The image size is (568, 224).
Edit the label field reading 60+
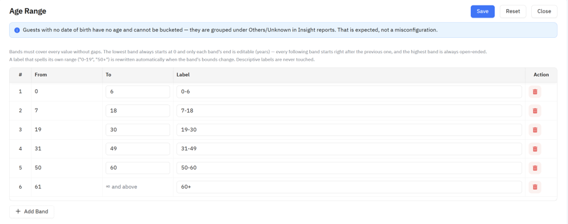click(349, 187)
